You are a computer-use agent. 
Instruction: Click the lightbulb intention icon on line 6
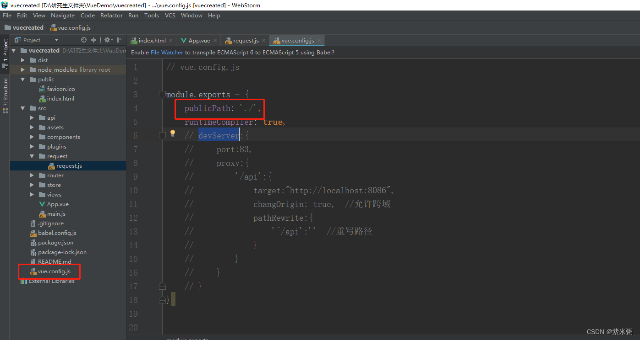point(173,133)
